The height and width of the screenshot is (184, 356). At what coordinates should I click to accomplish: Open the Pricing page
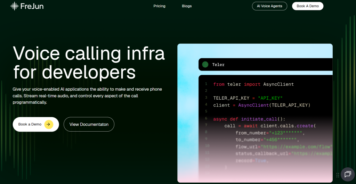159,6
